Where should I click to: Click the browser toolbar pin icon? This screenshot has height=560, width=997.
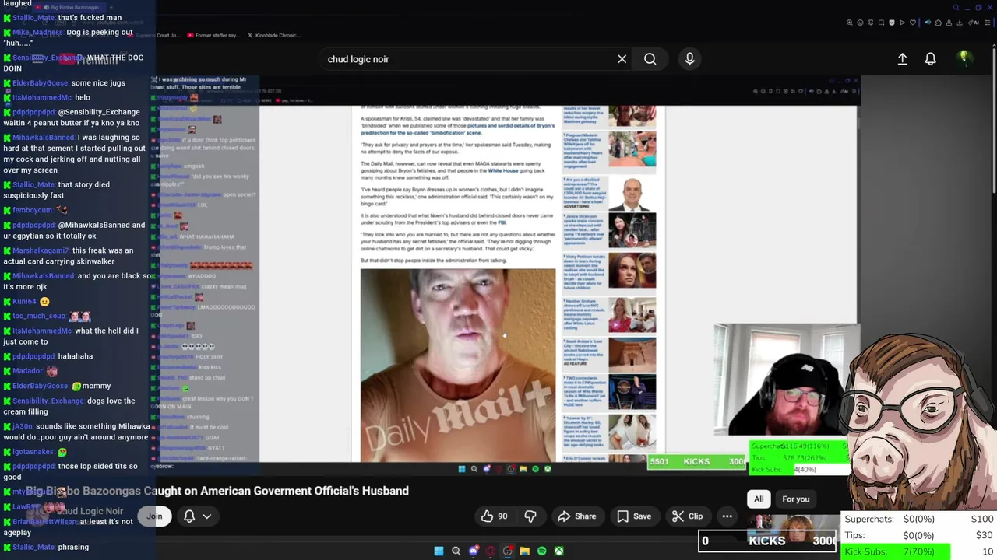tap(871, 23)
